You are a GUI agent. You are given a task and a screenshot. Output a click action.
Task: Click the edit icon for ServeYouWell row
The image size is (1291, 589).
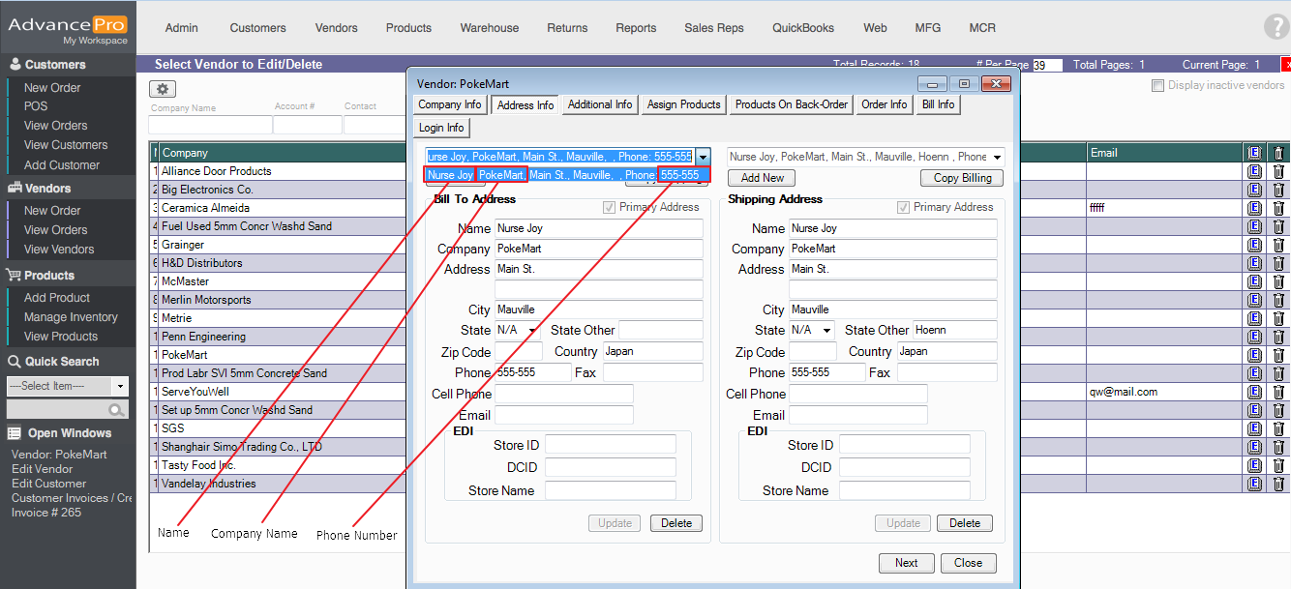click(x=1254, y=392)
